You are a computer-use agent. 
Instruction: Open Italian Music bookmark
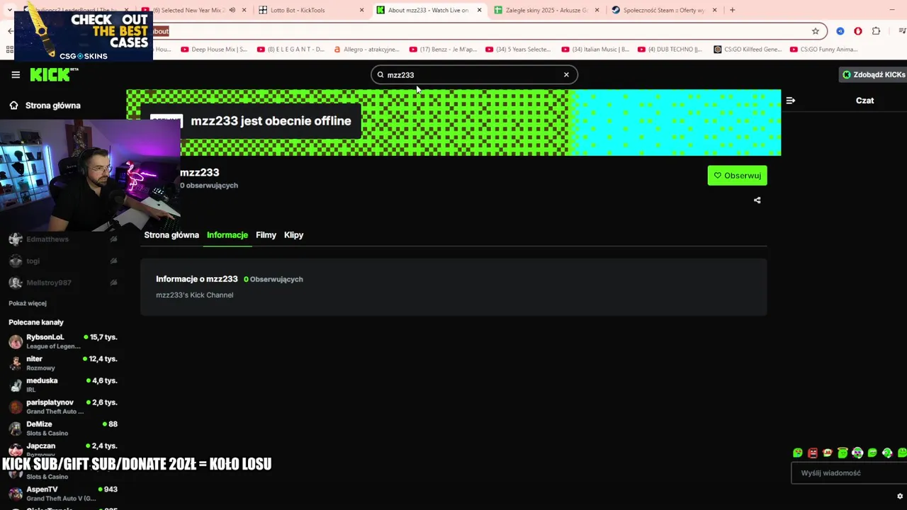(x=595, y=50)
